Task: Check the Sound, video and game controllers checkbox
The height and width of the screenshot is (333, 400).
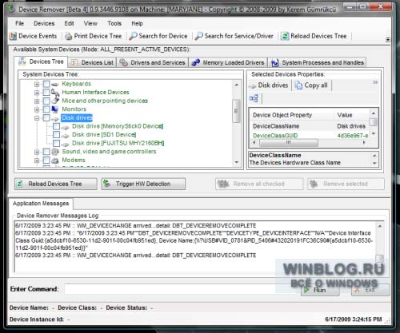Action: click(x=46, y=152)
